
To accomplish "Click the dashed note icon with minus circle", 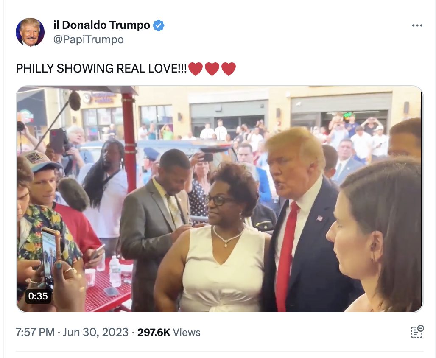I will pyautogui.click(x=417, y=332).
